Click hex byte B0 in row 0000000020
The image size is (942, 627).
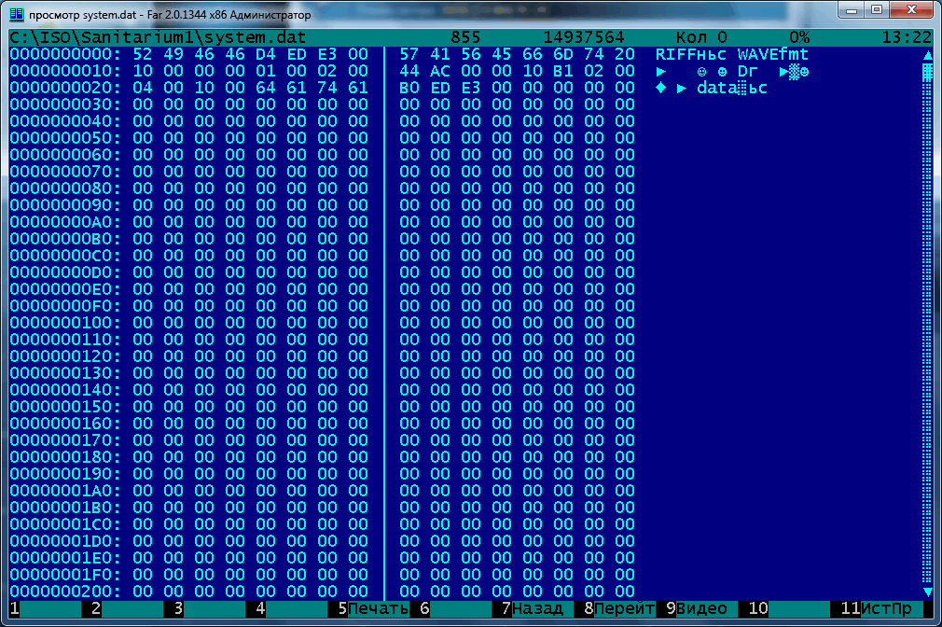[x=409, y=88]
